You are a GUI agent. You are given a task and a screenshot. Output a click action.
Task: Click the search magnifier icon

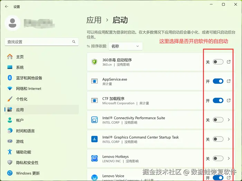point(74,42)
